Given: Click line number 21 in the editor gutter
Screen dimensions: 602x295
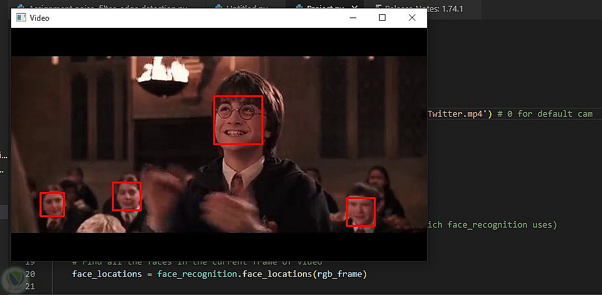Looking at the screenshot, I should click(x=29, y=287).
